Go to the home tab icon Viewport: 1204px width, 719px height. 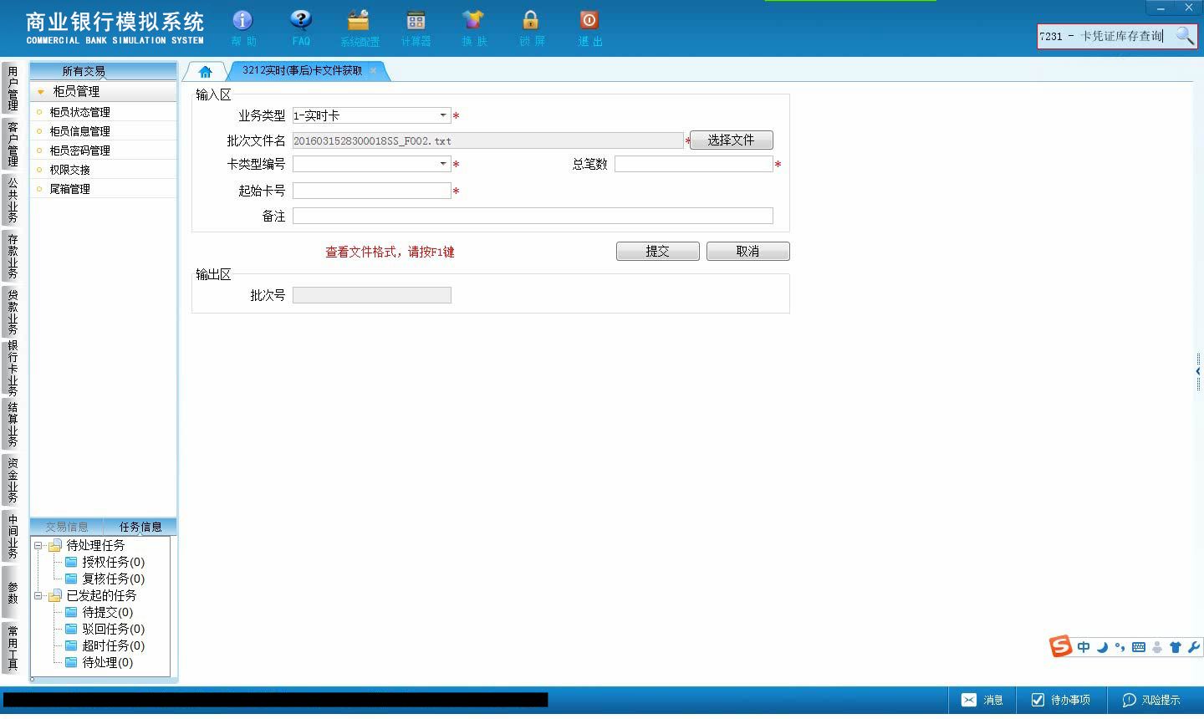pos(206,72)
